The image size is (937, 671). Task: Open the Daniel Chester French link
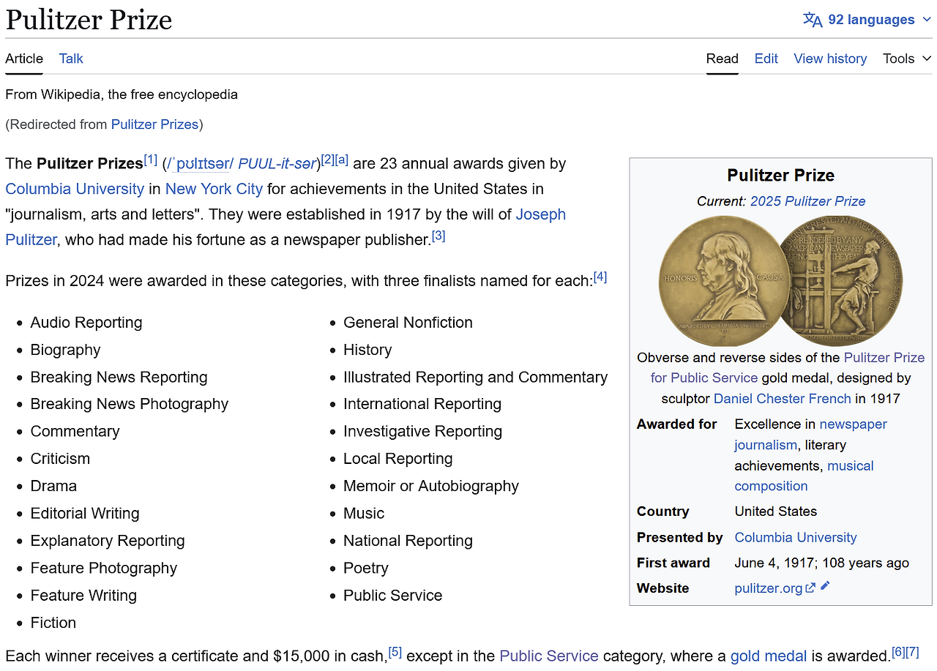coord(783,399)
